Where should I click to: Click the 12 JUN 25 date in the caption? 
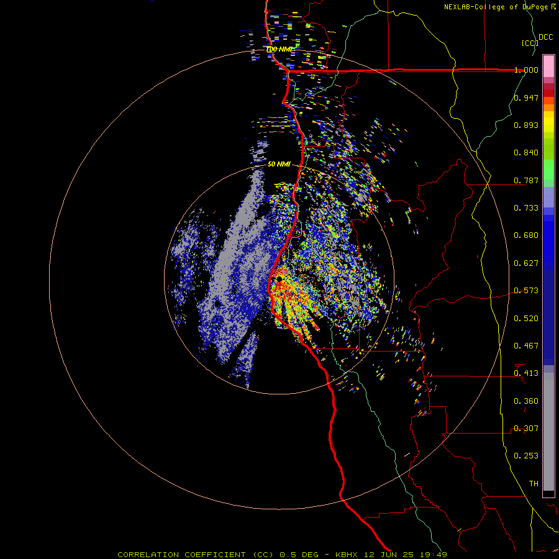point(389,555)
